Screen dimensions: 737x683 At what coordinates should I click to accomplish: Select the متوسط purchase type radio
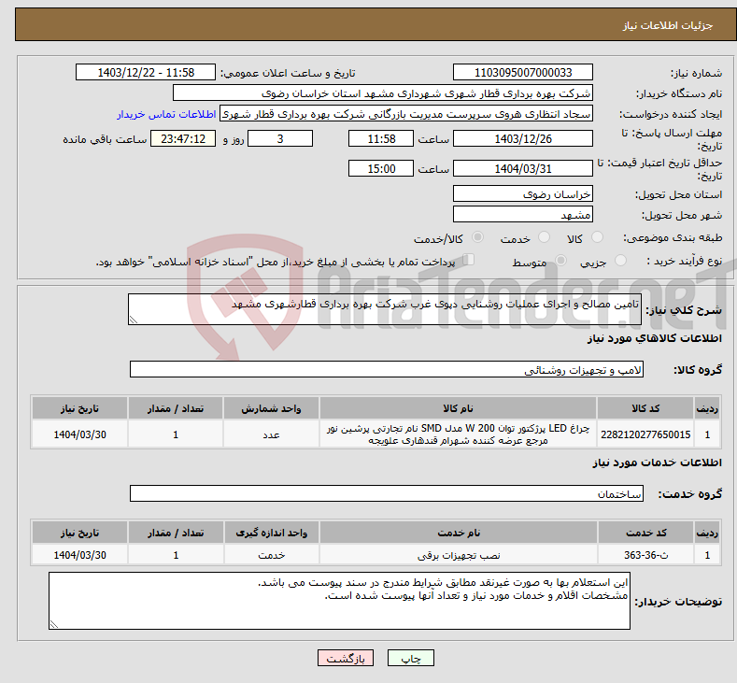pyautogui.click(x=560, y=261)
